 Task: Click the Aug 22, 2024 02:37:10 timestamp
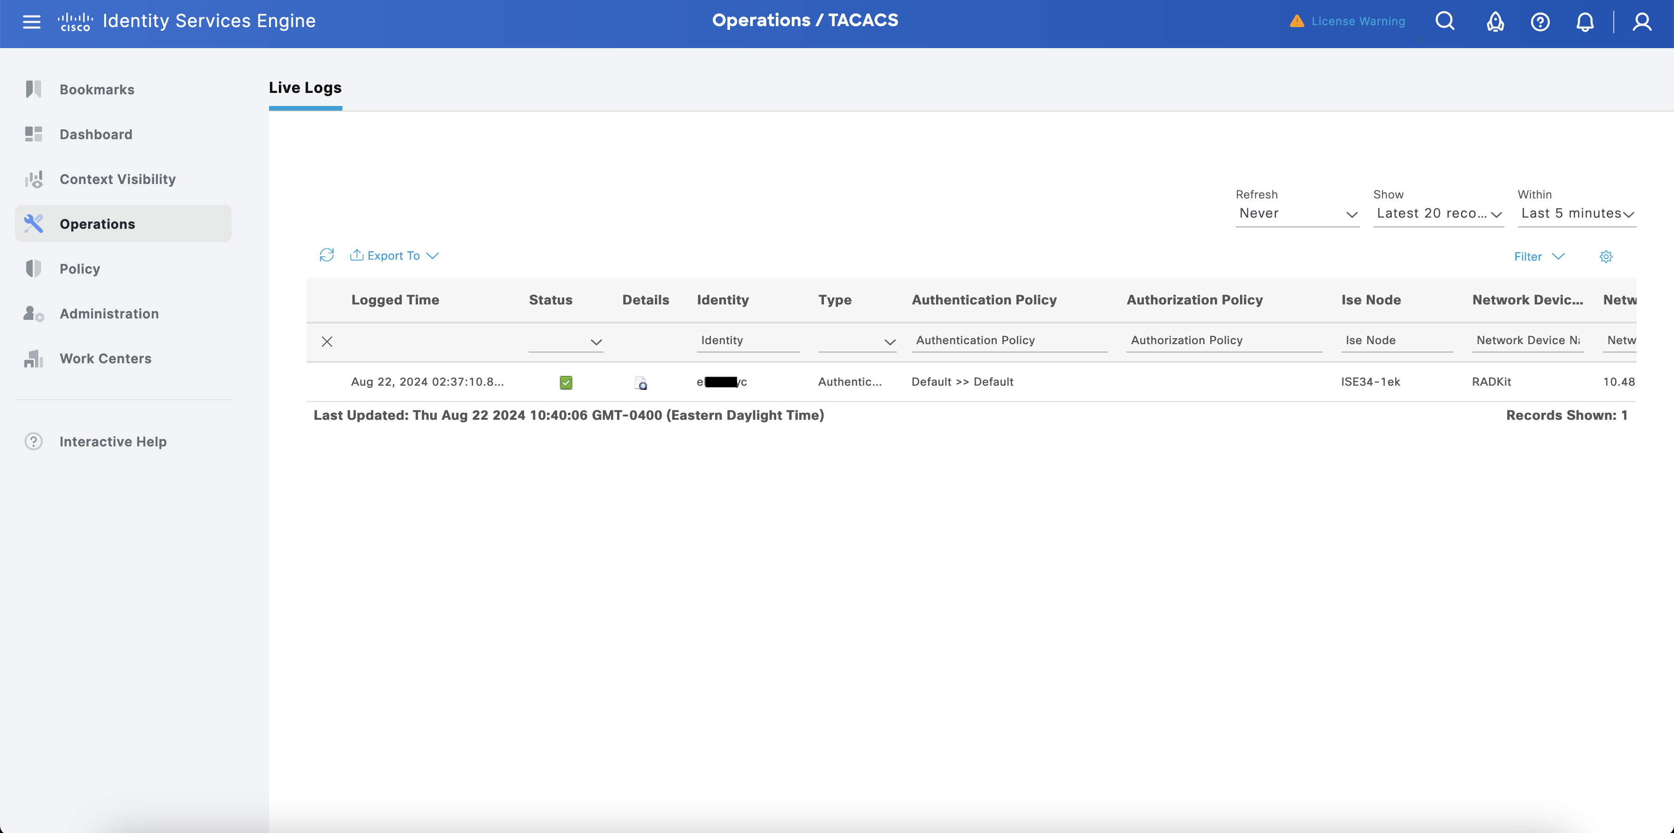427,381
